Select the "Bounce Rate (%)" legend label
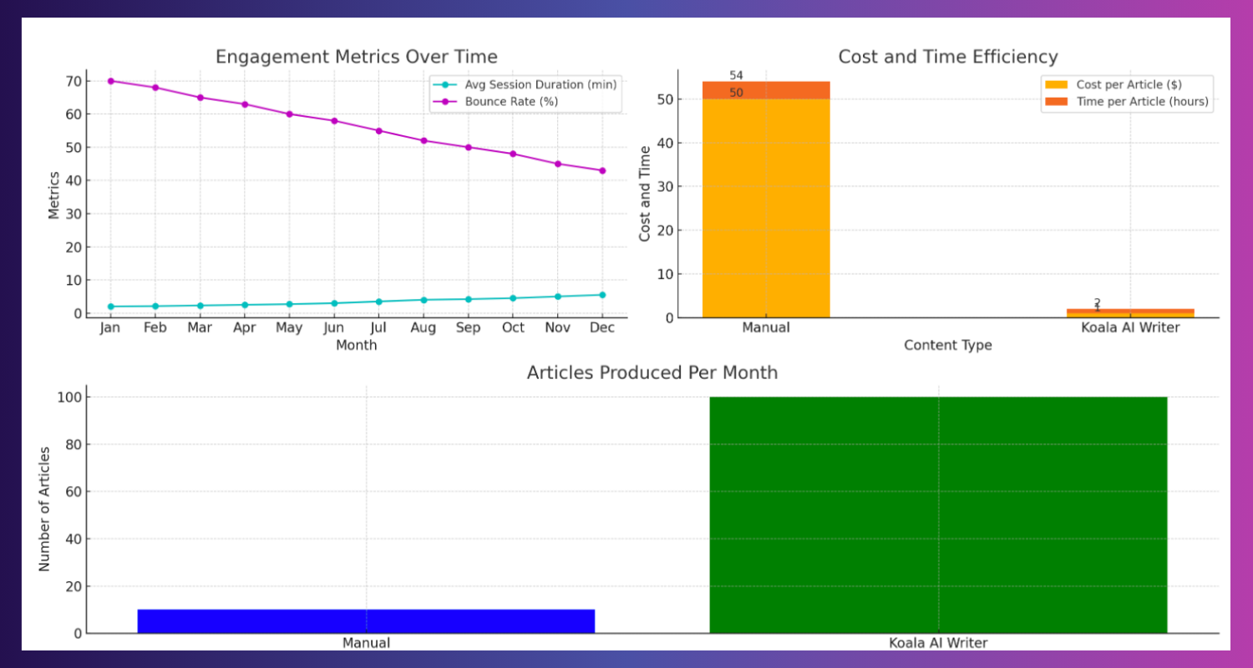Viewport: 1253px width, 668px height. (511, 101)
